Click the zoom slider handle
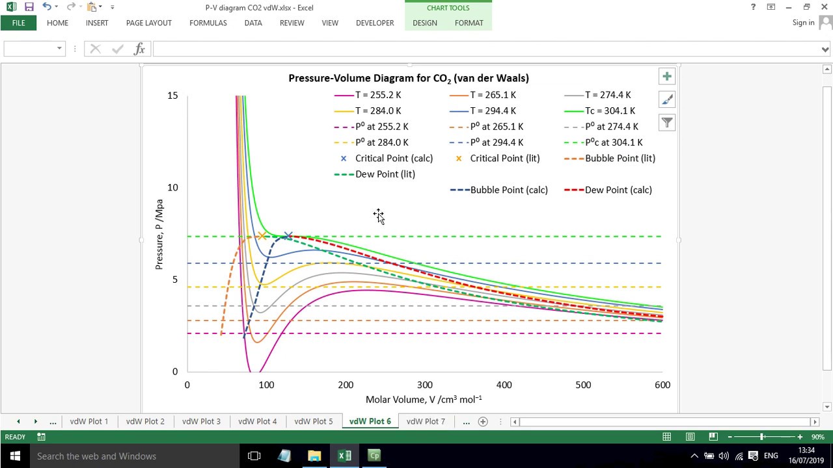 tap(761, 437)
